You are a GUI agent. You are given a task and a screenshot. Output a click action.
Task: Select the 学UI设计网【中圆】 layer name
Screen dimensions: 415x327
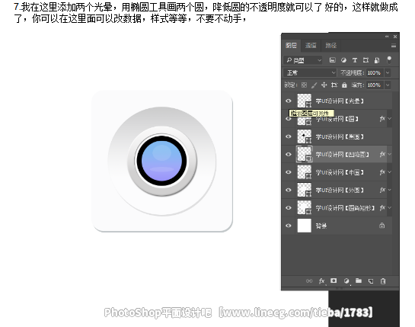(340, 172)
